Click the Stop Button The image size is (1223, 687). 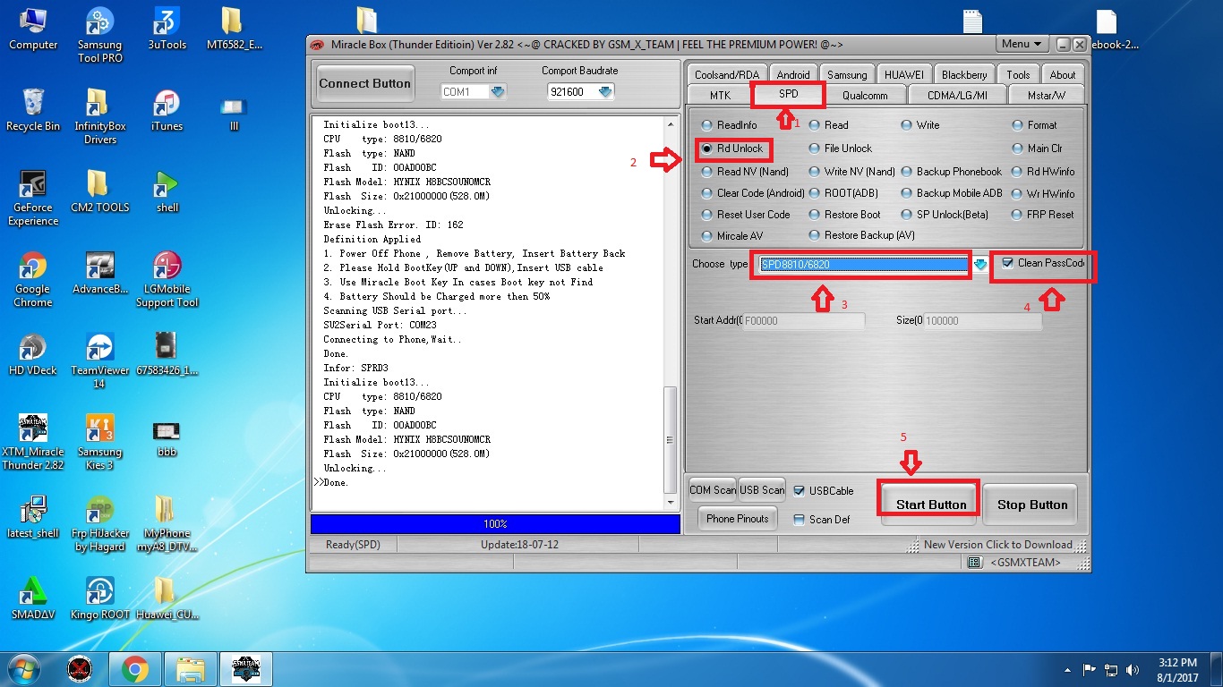[1032, 505]
